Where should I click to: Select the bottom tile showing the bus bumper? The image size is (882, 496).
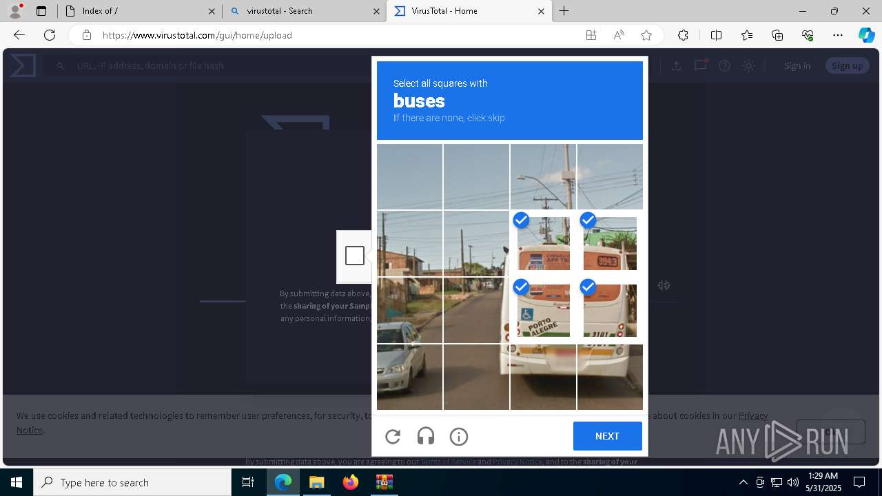click(x=543, y=377)
